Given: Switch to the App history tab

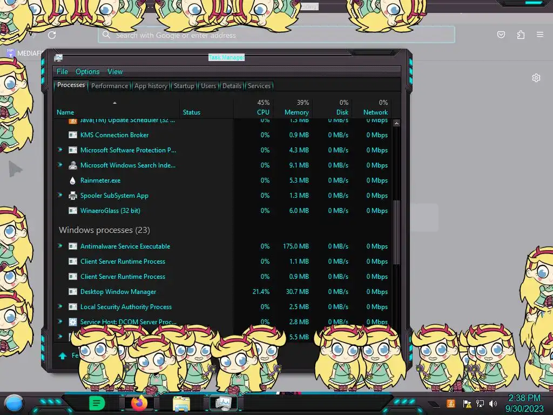Looking at the screenshot, I should pos(151,86).
